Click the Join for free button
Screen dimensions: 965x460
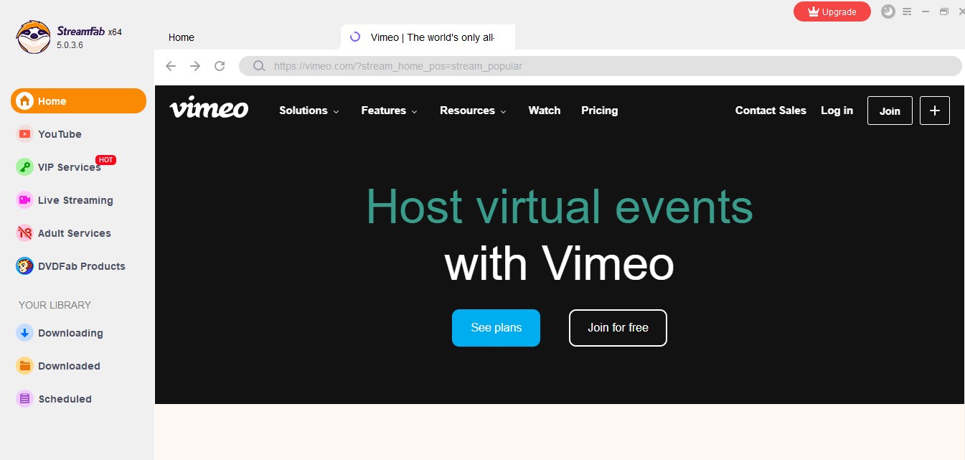click(x=618, y=328)
